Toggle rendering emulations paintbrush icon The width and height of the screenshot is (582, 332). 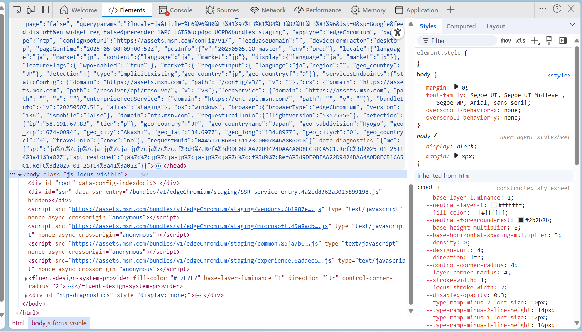pos(549,41)
